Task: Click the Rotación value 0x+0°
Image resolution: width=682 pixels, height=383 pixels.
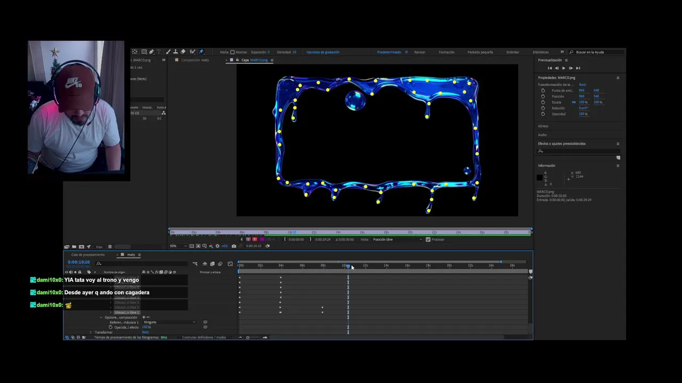Action: click(x=583, y=108)
